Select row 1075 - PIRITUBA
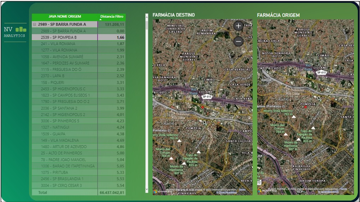 [x=79, y=172]
